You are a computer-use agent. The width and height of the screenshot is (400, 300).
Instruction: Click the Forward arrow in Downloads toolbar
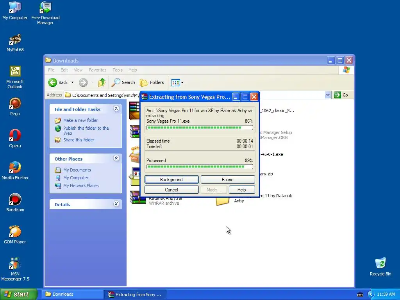click(x=83, y=82)
